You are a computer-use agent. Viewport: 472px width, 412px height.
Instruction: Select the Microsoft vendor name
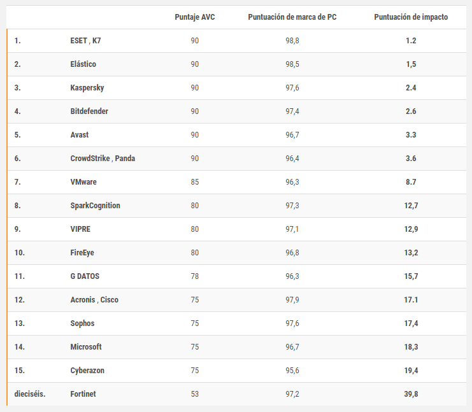[x=86, y=347]
